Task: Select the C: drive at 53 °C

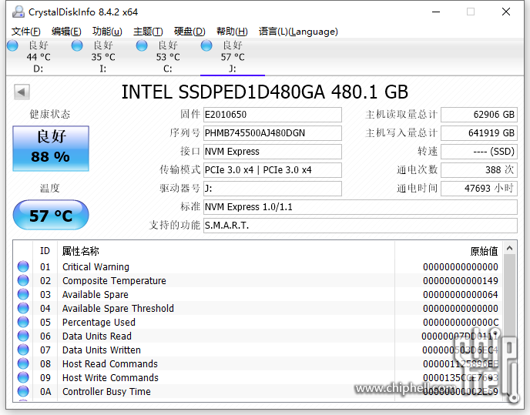Action: 168,57
